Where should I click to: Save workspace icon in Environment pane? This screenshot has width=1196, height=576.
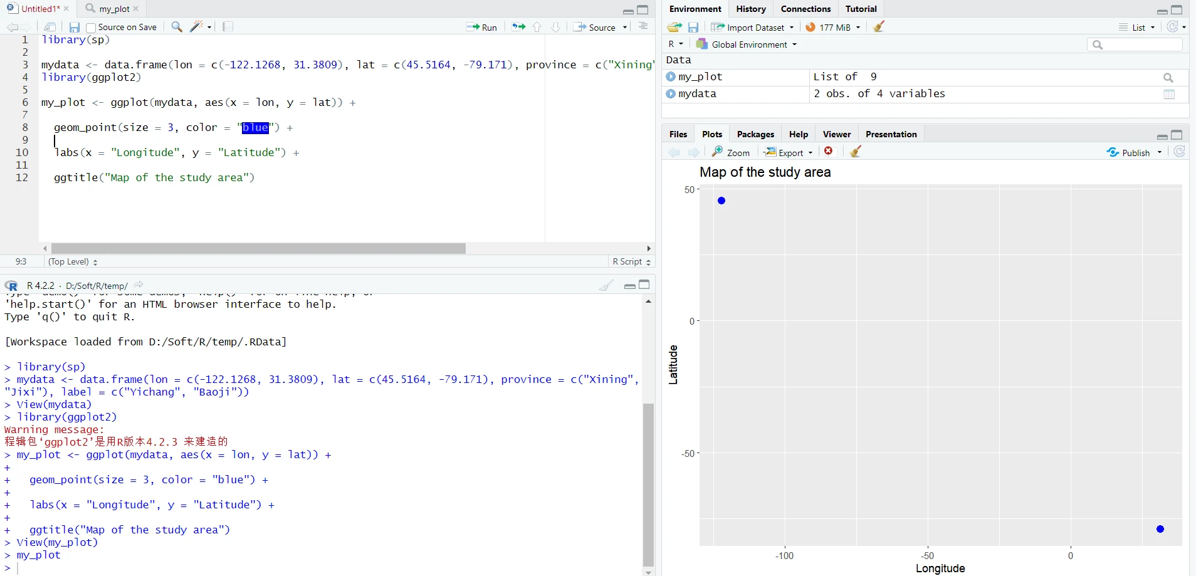[x=693, y=27]
